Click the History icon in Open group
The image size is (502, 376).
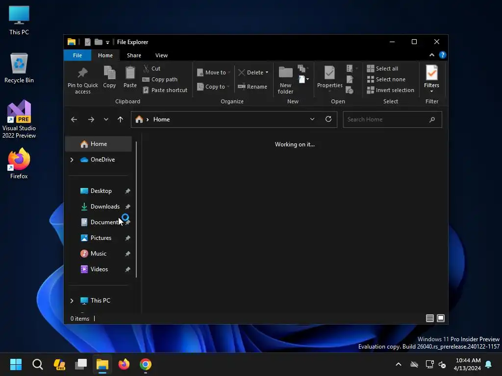point(350,91)
